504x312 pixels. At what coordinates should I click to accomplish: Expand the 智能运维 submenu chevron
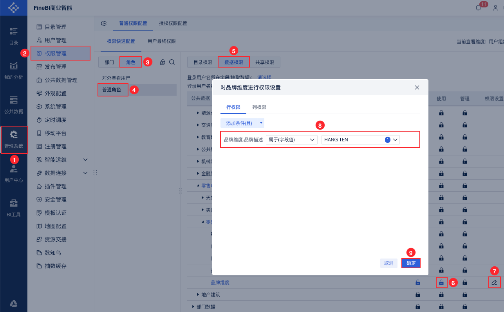(85, 160)
